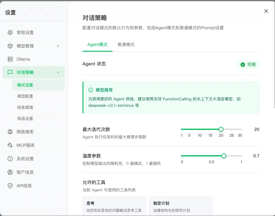Select the 网络搜索 globe icon

click(10, 132)
